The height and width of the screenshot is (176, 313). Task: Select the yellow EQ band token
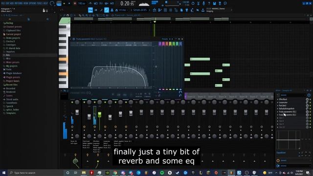[x=170, y=44]
